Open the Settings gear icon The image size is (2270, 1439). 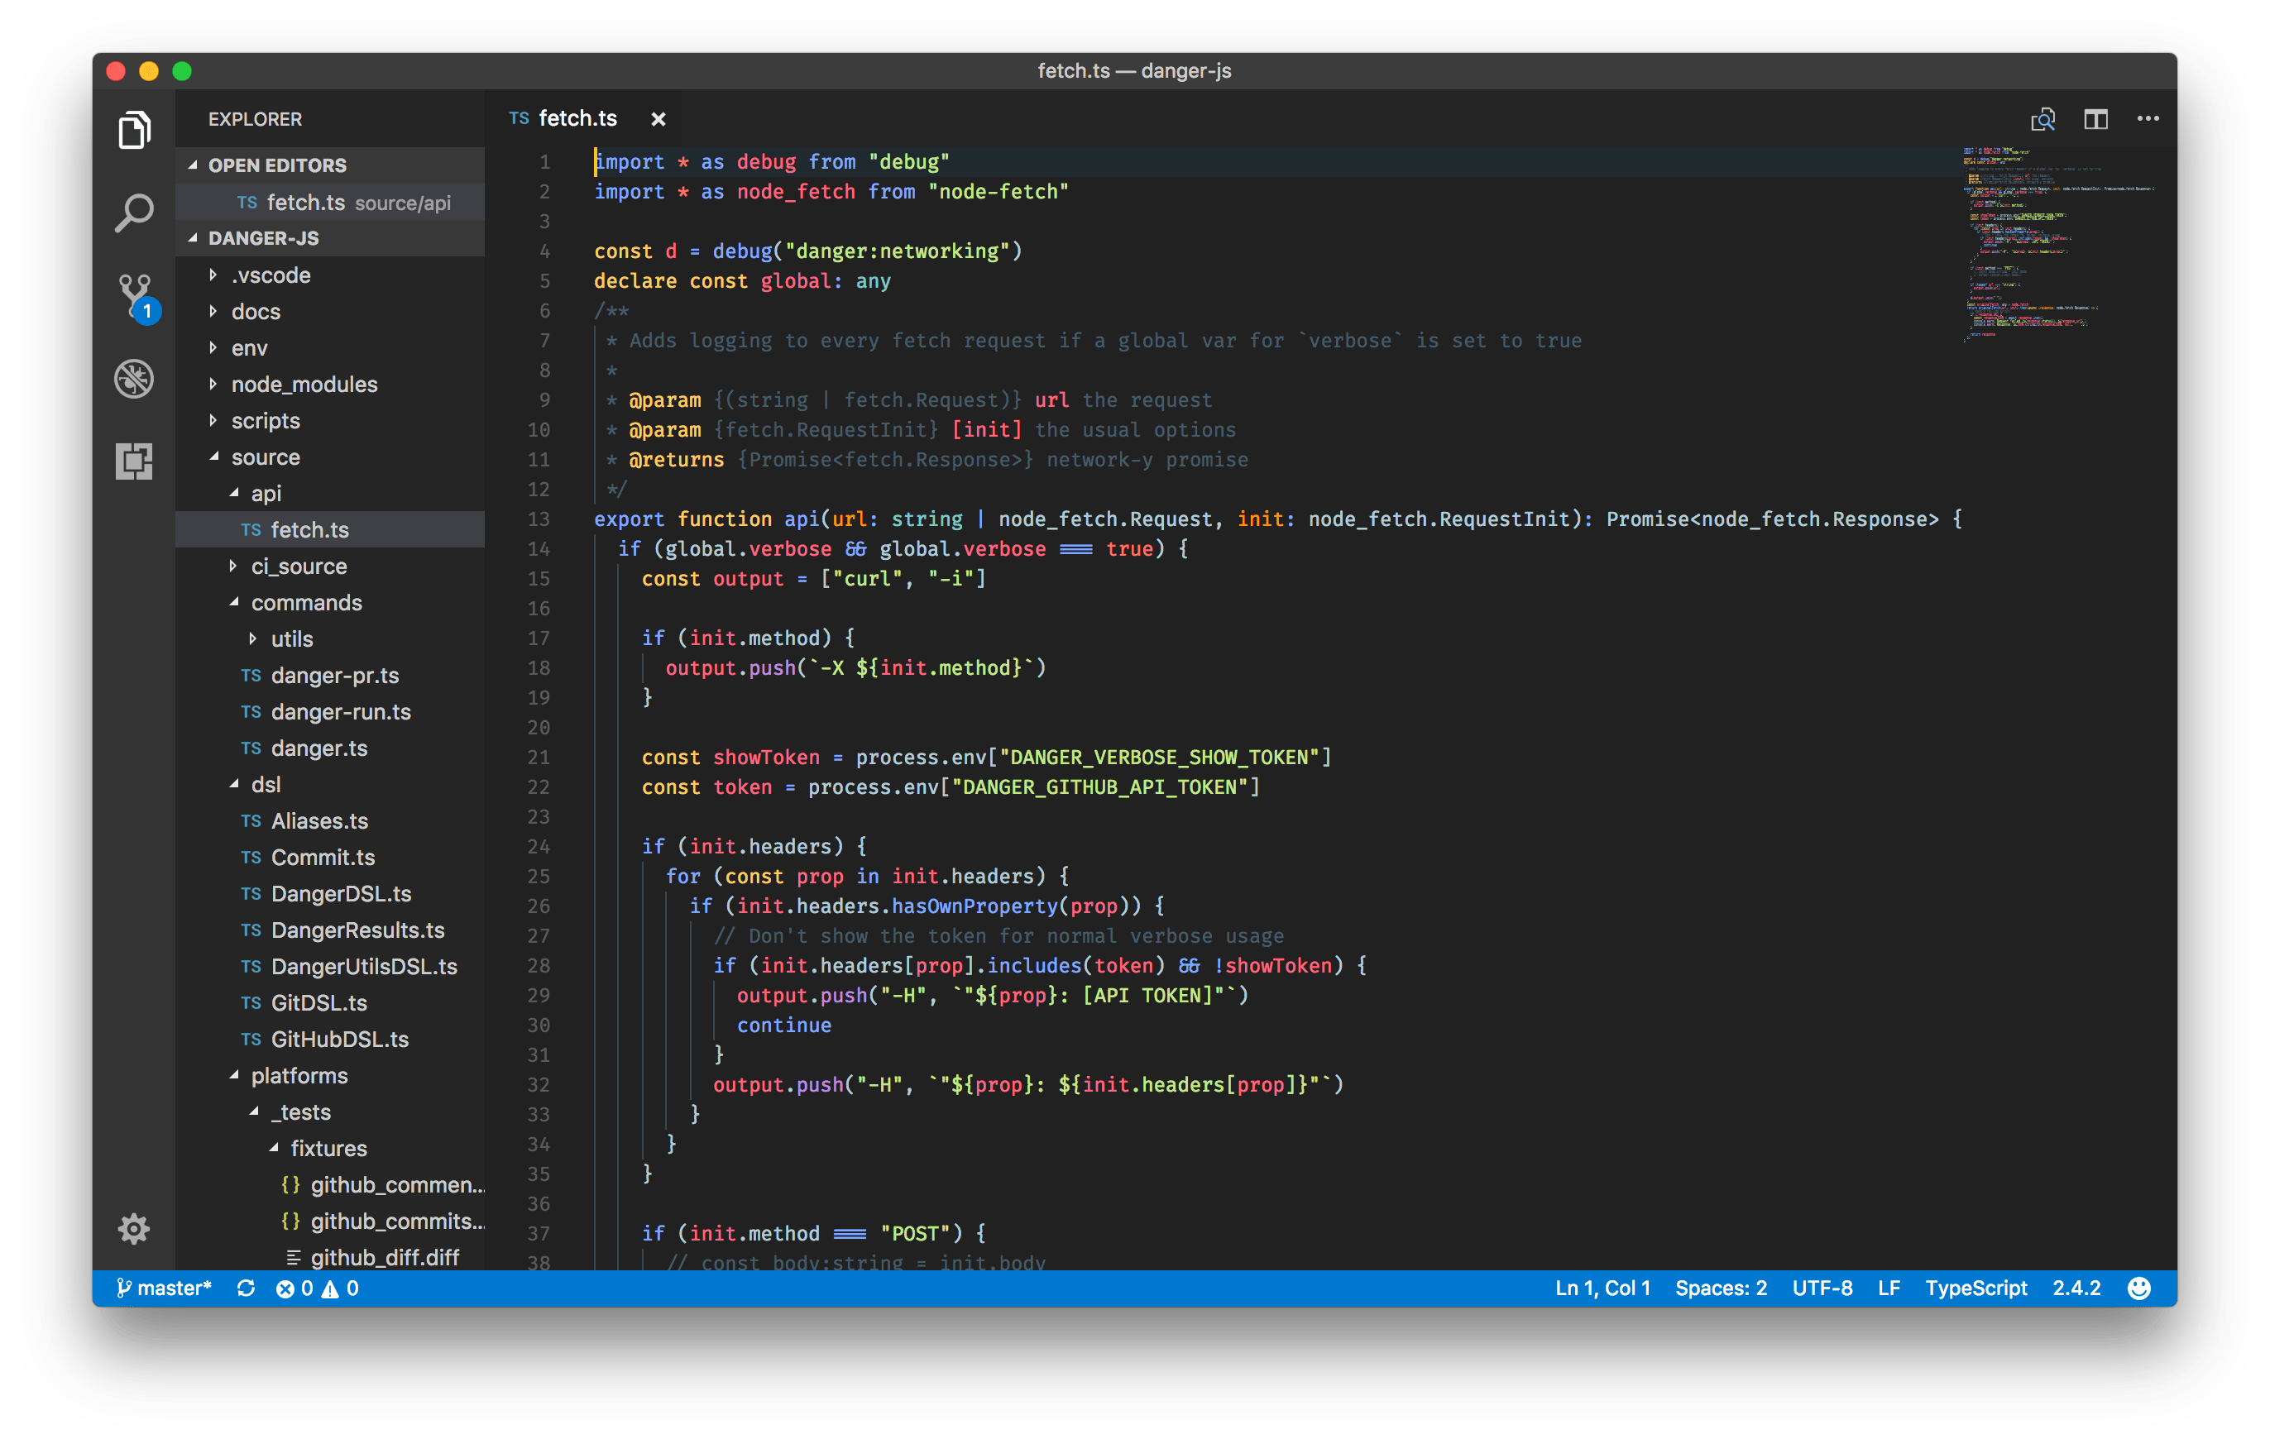(134, 1228)
